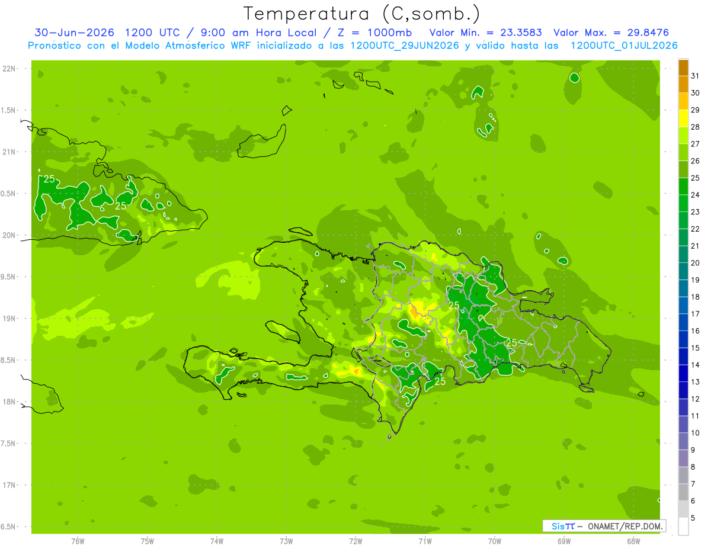Click the "20N" latitude label

point(9,235)
